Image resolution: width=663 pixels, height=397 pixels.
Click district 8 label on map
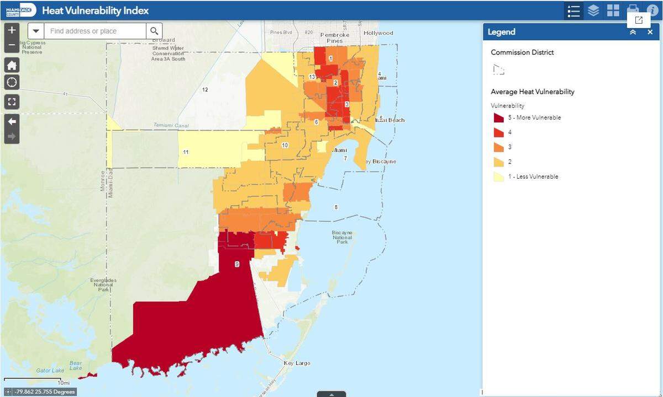coord(335,207)
